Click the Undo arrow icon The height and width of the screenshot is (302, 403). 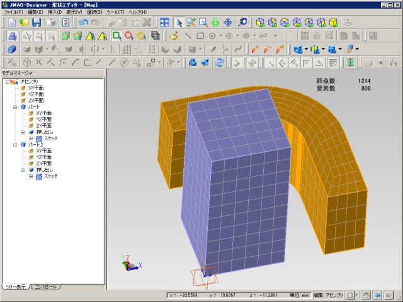(x=84, y=22)
